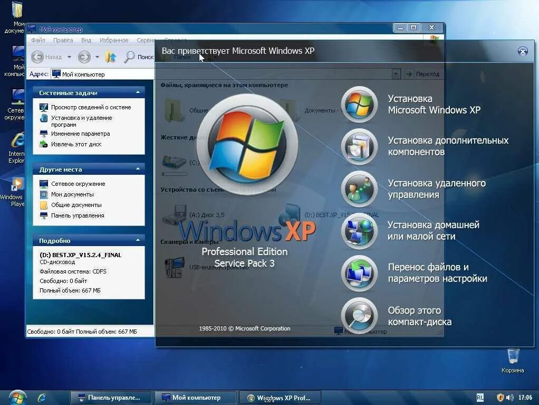Click Извлечь этот диск task
Screen dimensions: 539x405
click(x=76, y=144)
